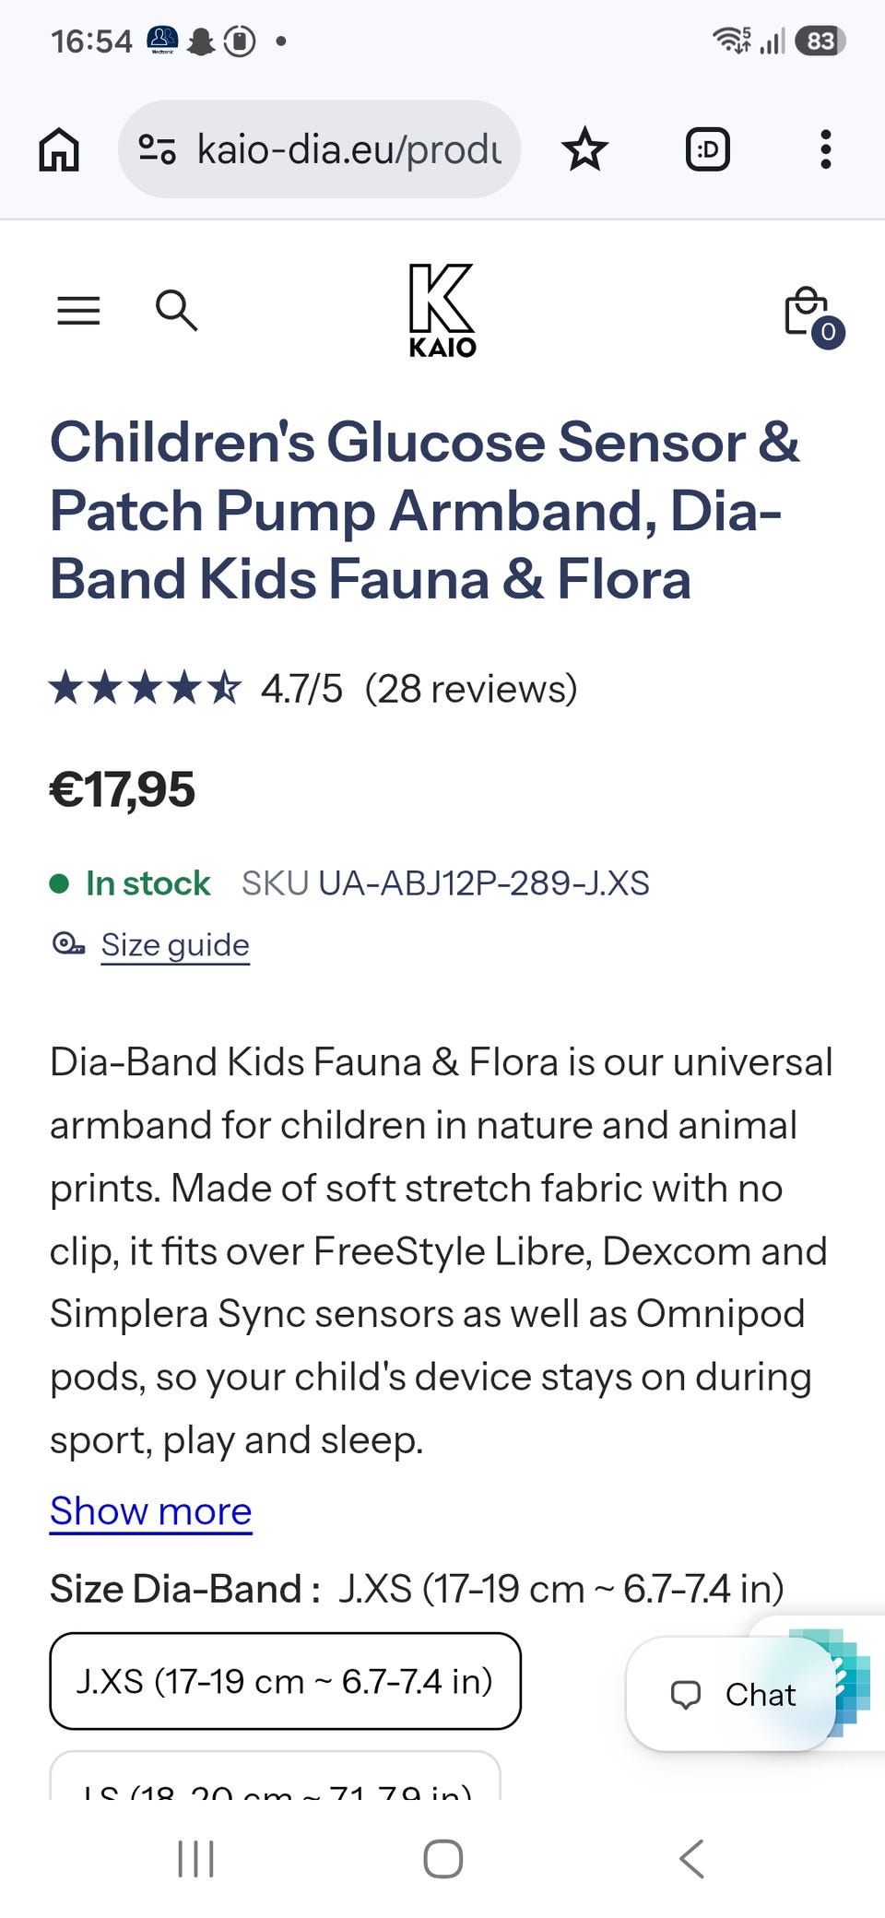This screenshot has height=1918, width=885.
Task: Open the Size guide link
Action: coord(175,945)
